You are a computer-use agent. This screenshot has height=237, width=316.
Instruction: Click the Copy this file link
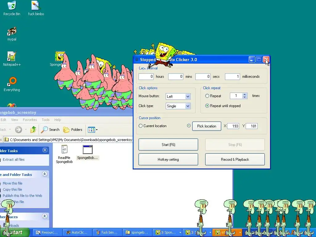[12, 189]
